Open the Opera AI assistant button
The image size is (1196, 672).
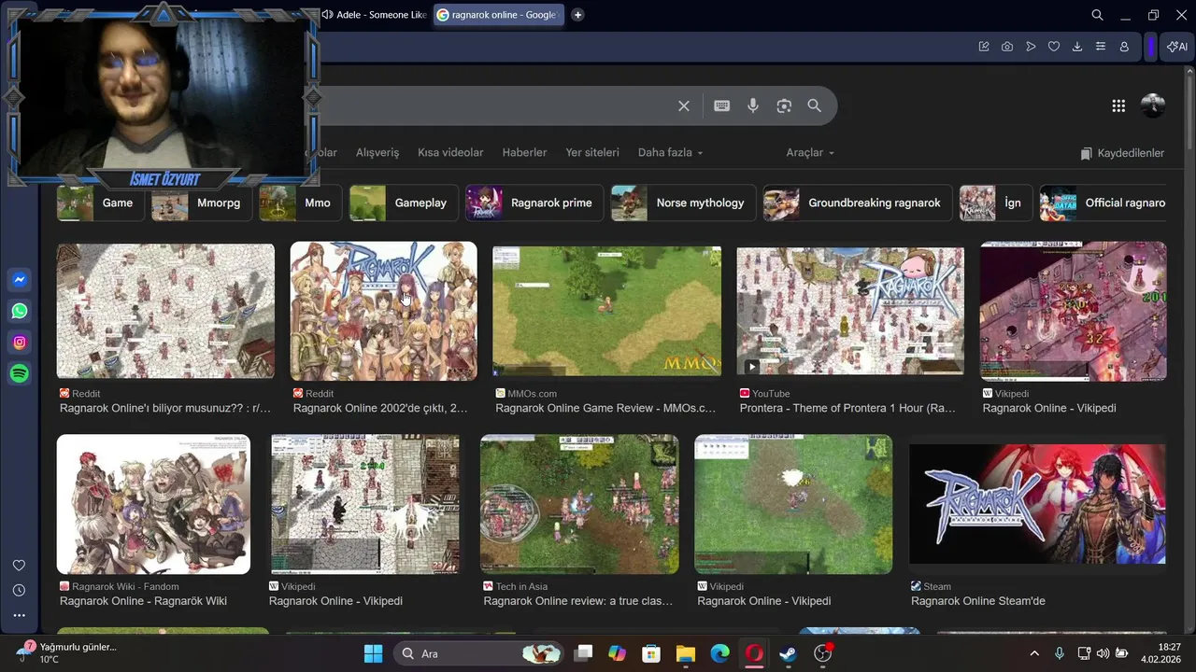1177,47
